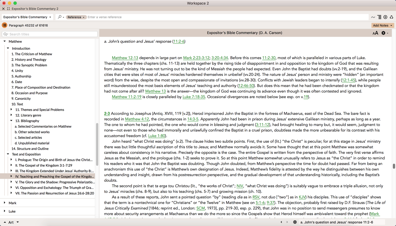Expand 11. Themes and Special Problems
The image size is (396, 226).
coord(11,110)
